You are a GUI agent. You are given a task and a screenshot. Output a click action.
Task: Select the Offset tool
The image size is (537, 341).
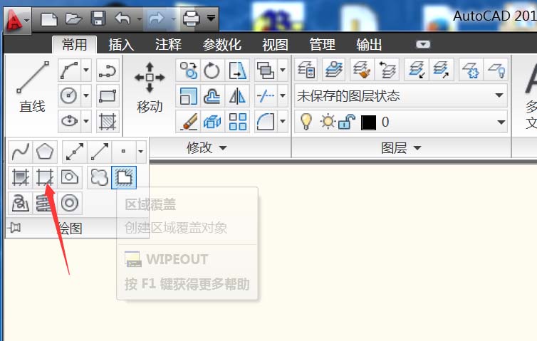click(x=212, y=95)
